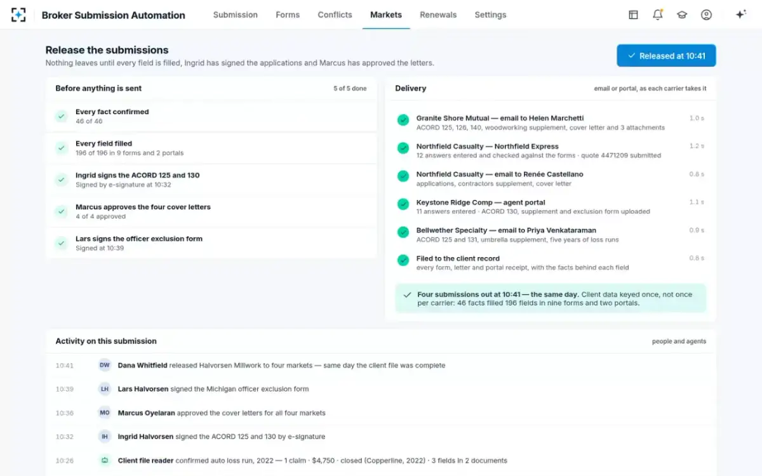762x476 pixels.
Task: Click people and agents label
Action: pyautogui.click(x=679, y=341)
